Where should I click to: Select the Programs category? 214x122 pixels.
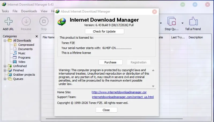coord(24,58)
